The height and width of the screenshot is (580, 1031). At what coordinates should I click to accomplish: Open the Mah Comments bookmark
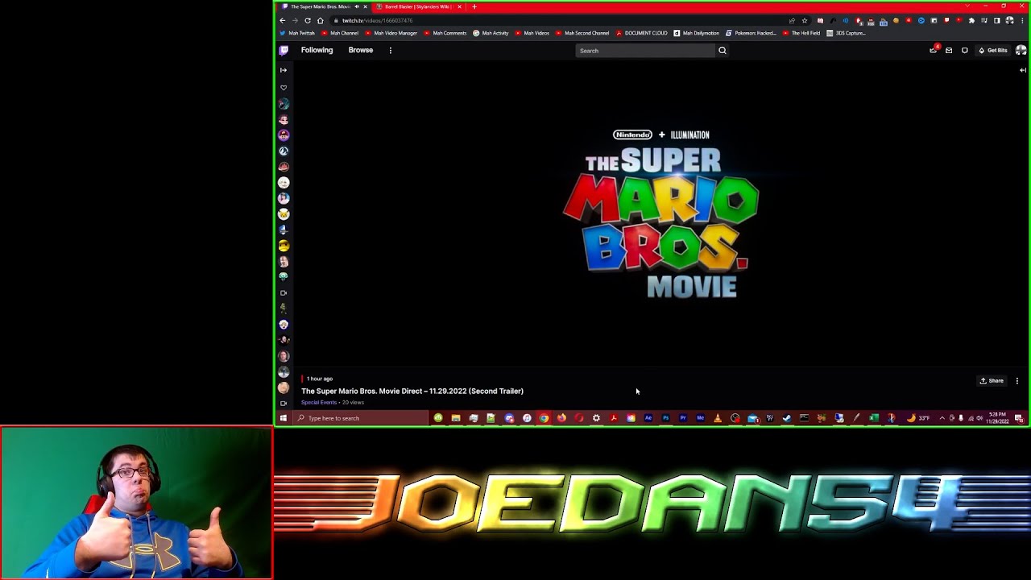[445, 33]
